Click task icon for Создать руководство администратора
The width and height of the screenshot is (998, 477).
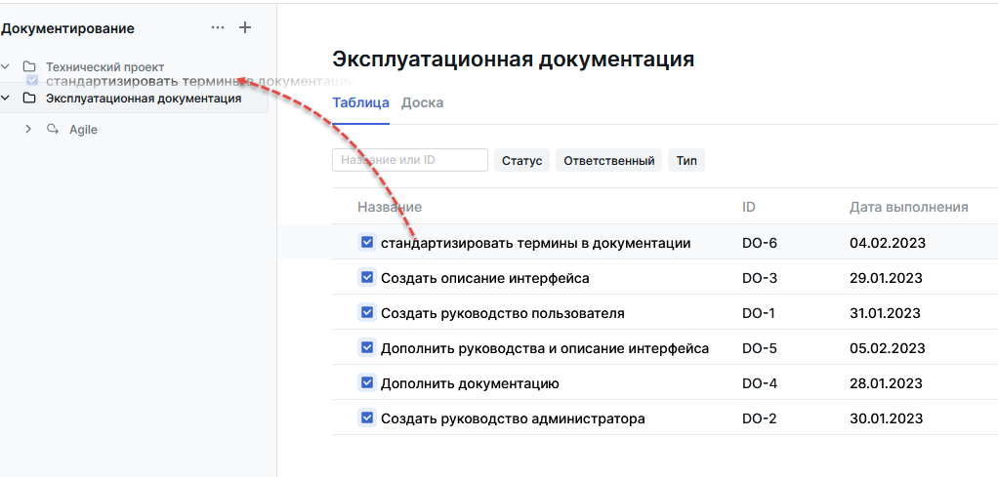(x=367, y=418)
